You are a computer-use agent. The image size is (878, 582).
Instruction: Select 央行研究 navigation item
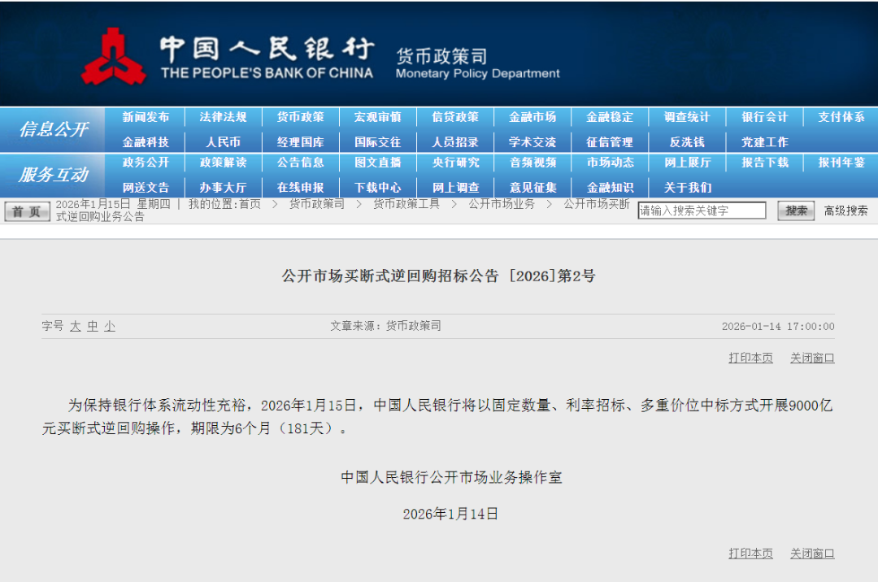pos(454,163)
